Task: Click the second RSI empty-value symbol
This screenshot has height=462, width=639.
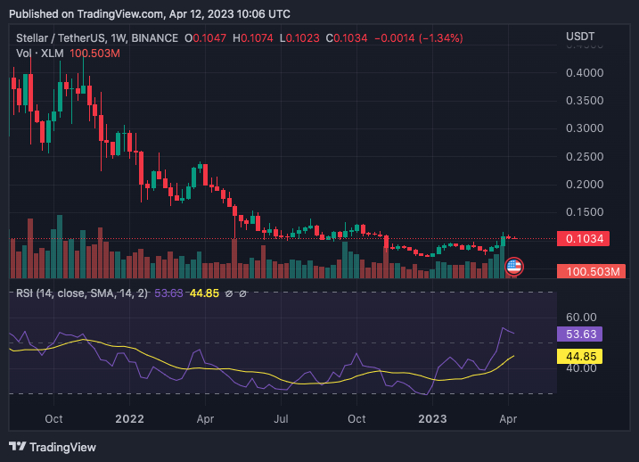Action: [242, 293]
